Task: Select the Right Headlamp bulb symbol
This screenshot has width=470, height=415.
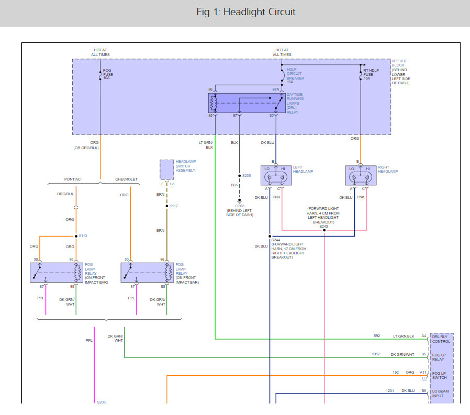Action: [x=361, y=176]
